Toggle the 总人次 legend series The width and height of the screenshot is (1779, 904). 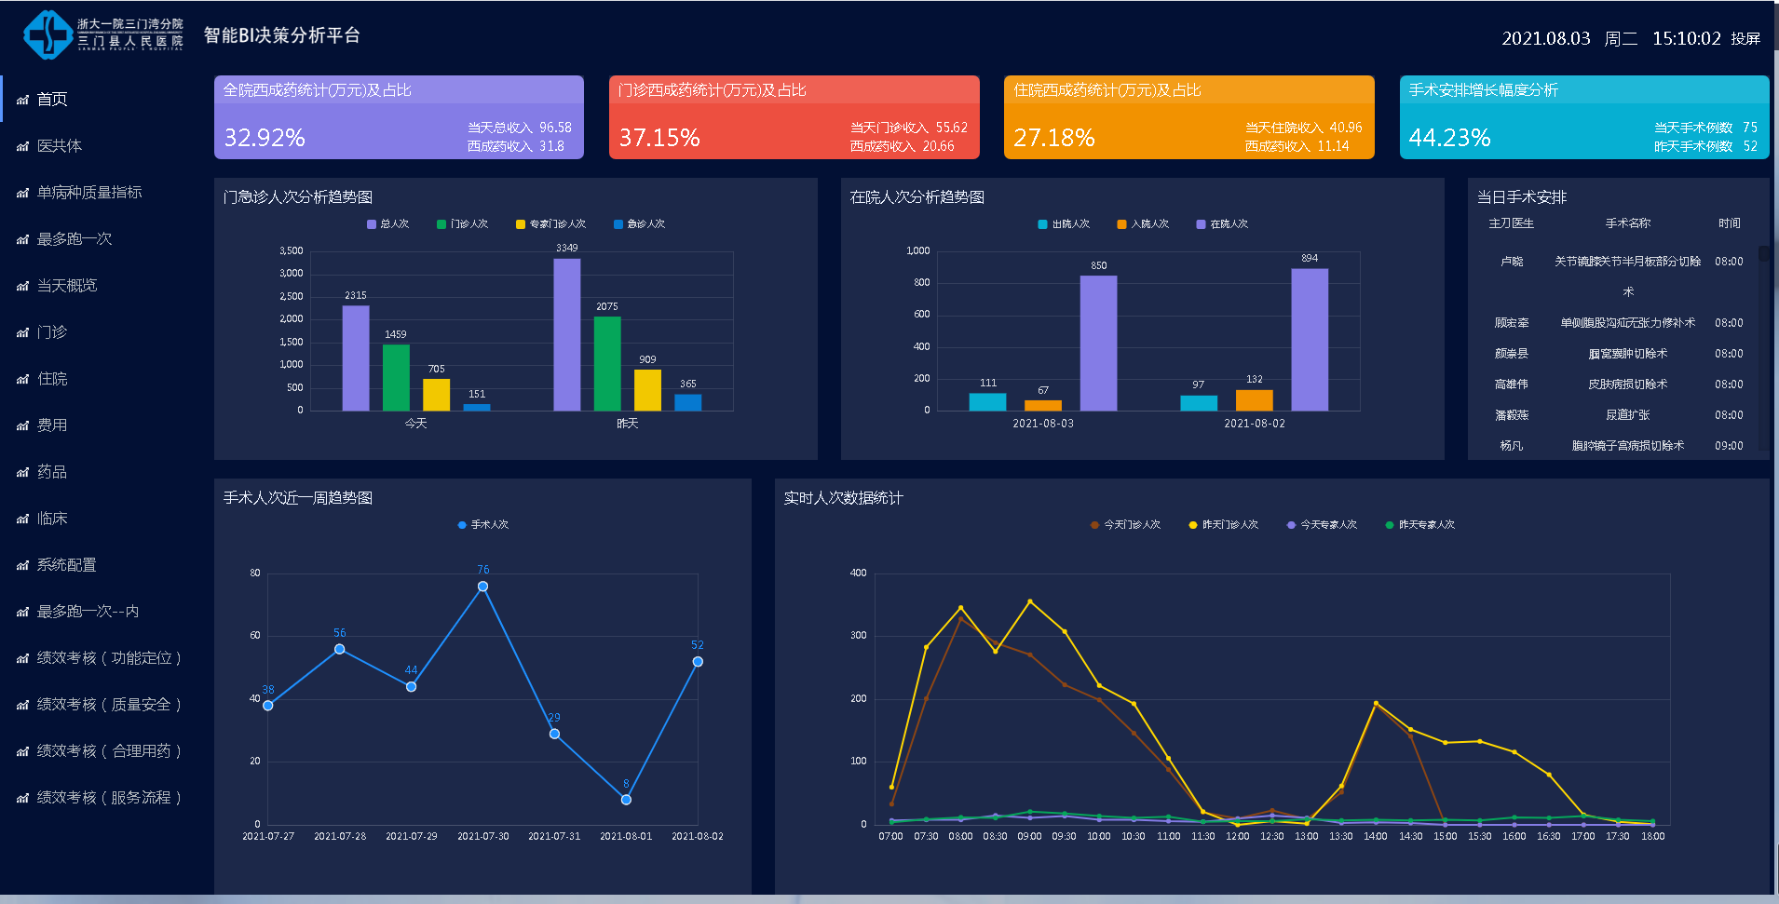(387, 224)
